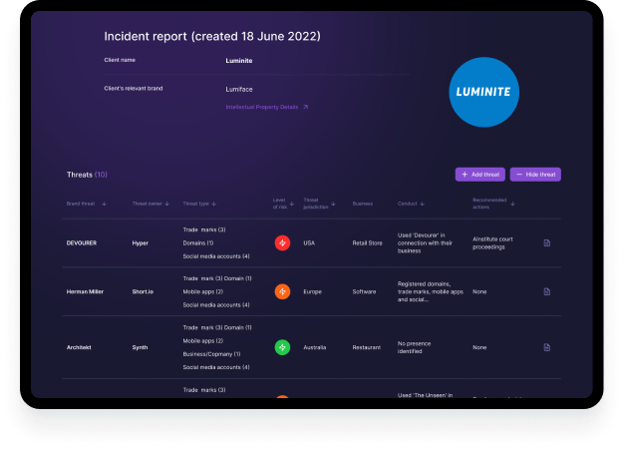Screen dimensions: 624x449
Task: Open the document icon in the Herman Miller row
Action: 547,291
